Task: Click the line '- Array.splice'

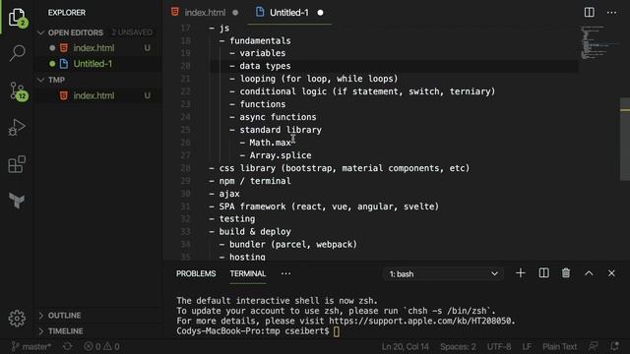Action: click(276, 155)
